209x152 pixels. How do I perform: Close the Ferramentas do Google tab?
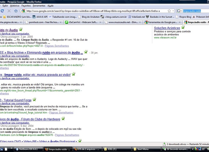coord(180,22)
